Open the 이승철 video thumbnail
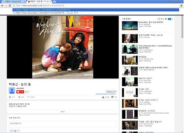This screenshot has width=184, height=133. pyautogui.click(x=130, y=125)
